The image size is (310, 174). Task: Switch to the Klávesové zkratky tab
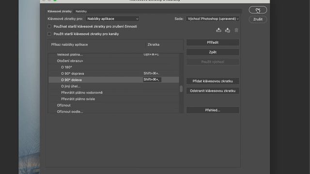click(x=60, y=11)
